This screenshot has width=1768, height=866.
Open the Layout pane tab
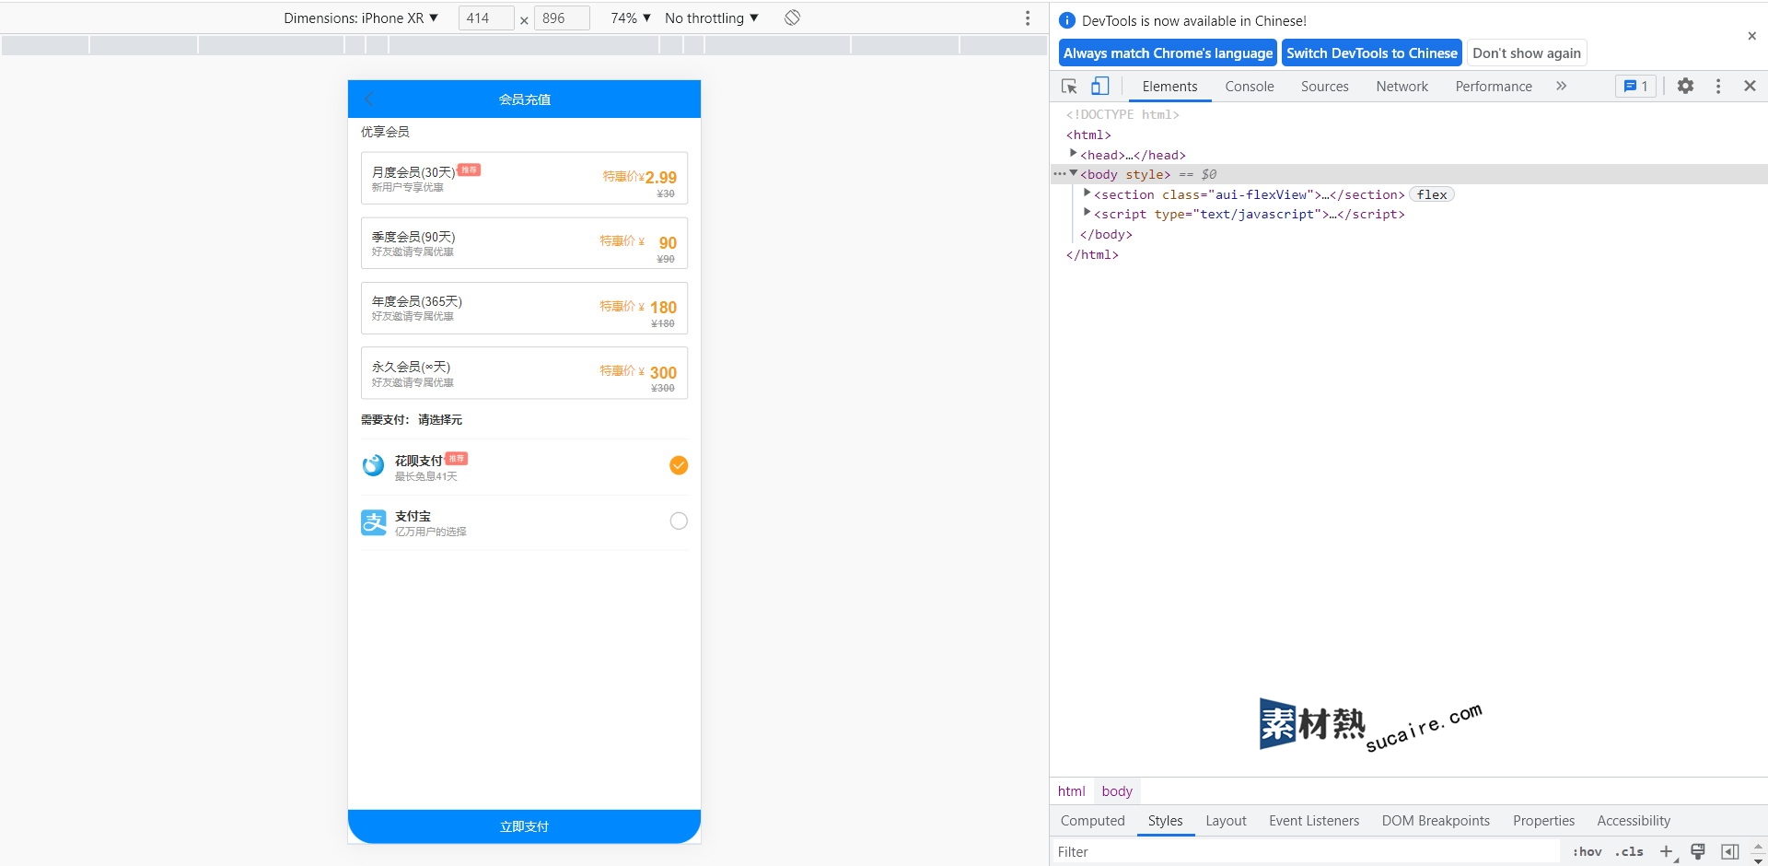tap(1226, 821)
